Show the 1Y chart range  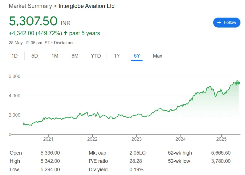point(117,56)
